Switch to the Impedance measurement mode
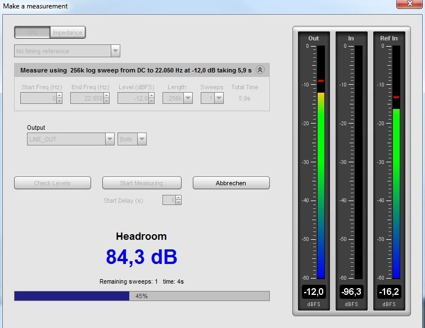The height and width of the screenshot is (328, 425). (68, 33)
